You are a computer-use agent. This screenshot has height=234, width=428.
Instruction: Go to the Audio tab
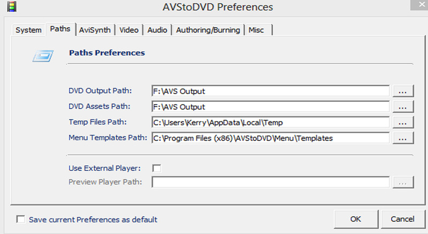coord(157,30)
